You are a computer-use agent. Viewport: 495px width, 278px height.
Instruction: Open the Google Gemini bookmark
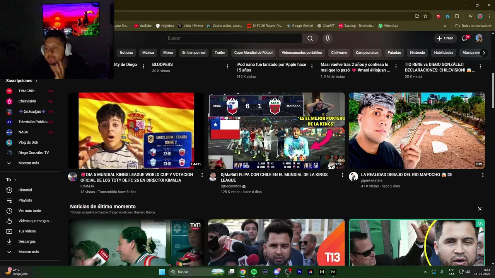[300, 26]
